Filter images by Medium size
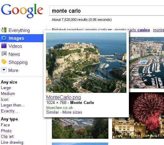 [8, 93]
